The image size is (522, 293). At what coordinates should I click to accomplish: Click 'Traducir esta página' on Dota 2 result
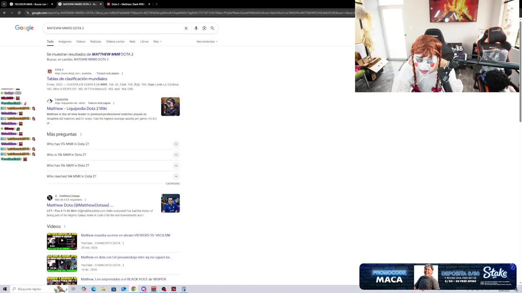108,74
